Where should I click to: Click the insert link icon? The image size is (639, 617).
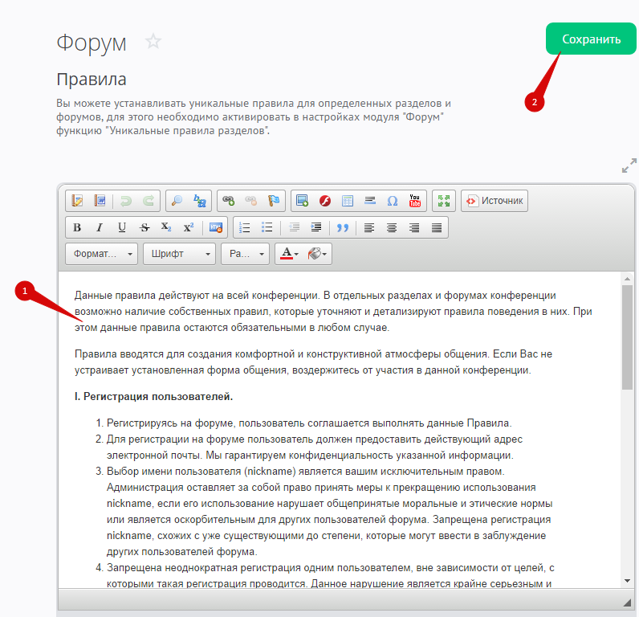pos(228,201)
